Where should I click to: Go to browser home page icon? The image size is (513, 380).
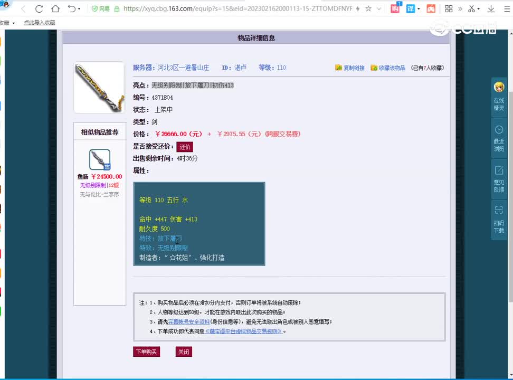(55, 8)
